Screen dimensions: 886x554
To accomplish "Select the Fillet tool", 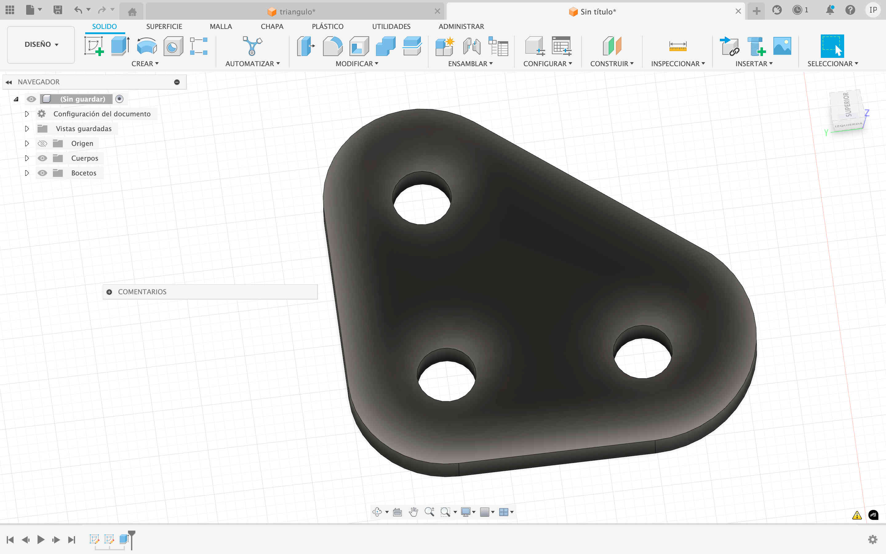I will pos(333,46).
